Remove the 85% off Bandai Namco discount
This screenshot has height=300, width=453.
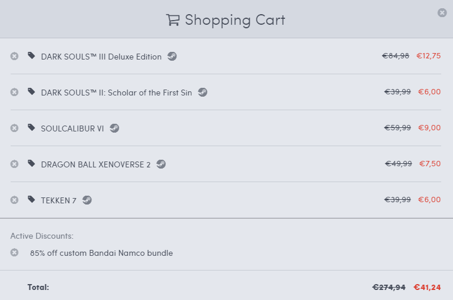(14, 252)
